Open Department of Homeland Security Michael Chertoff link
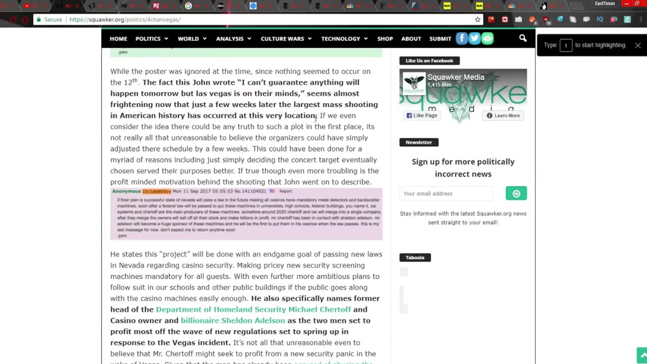Screen dimensions: 647x364 click(x=253, y=309)
